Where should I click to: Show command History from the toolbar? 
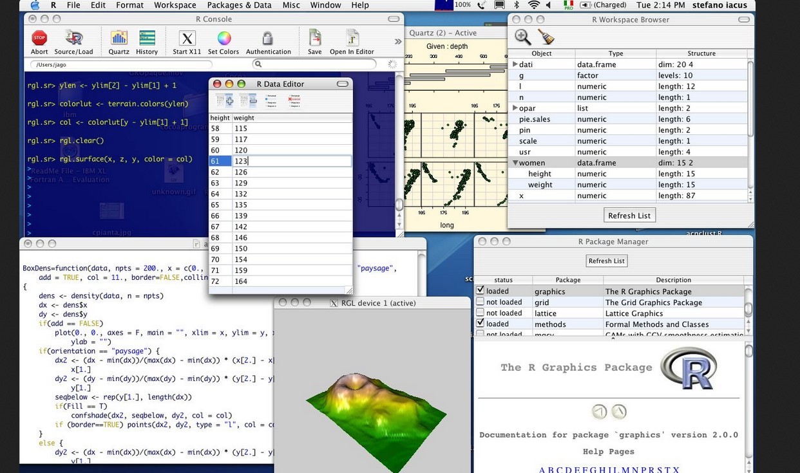tap(147, 39)
